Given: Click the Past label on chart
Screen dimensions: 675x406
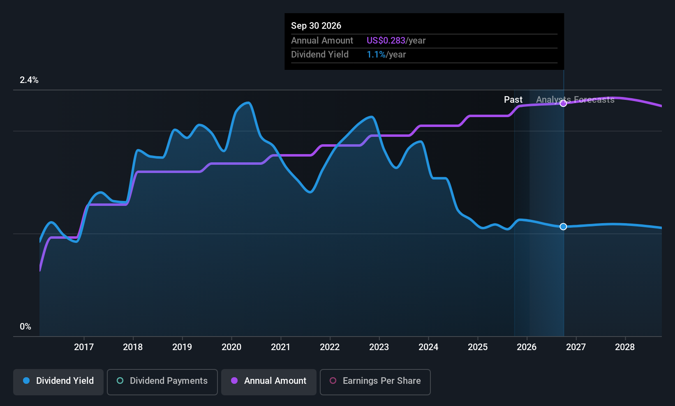Looking at the screenshot, I should tap(513, 99).
